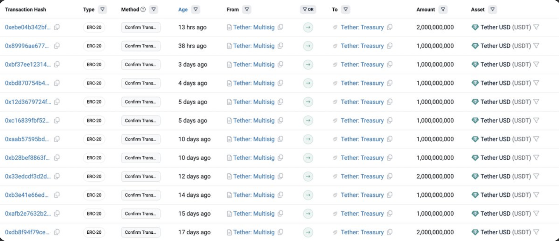The width and height of the screenshot is (559, 241).
Task: Click the Method help question mark icon
Action: click(143, 9)
